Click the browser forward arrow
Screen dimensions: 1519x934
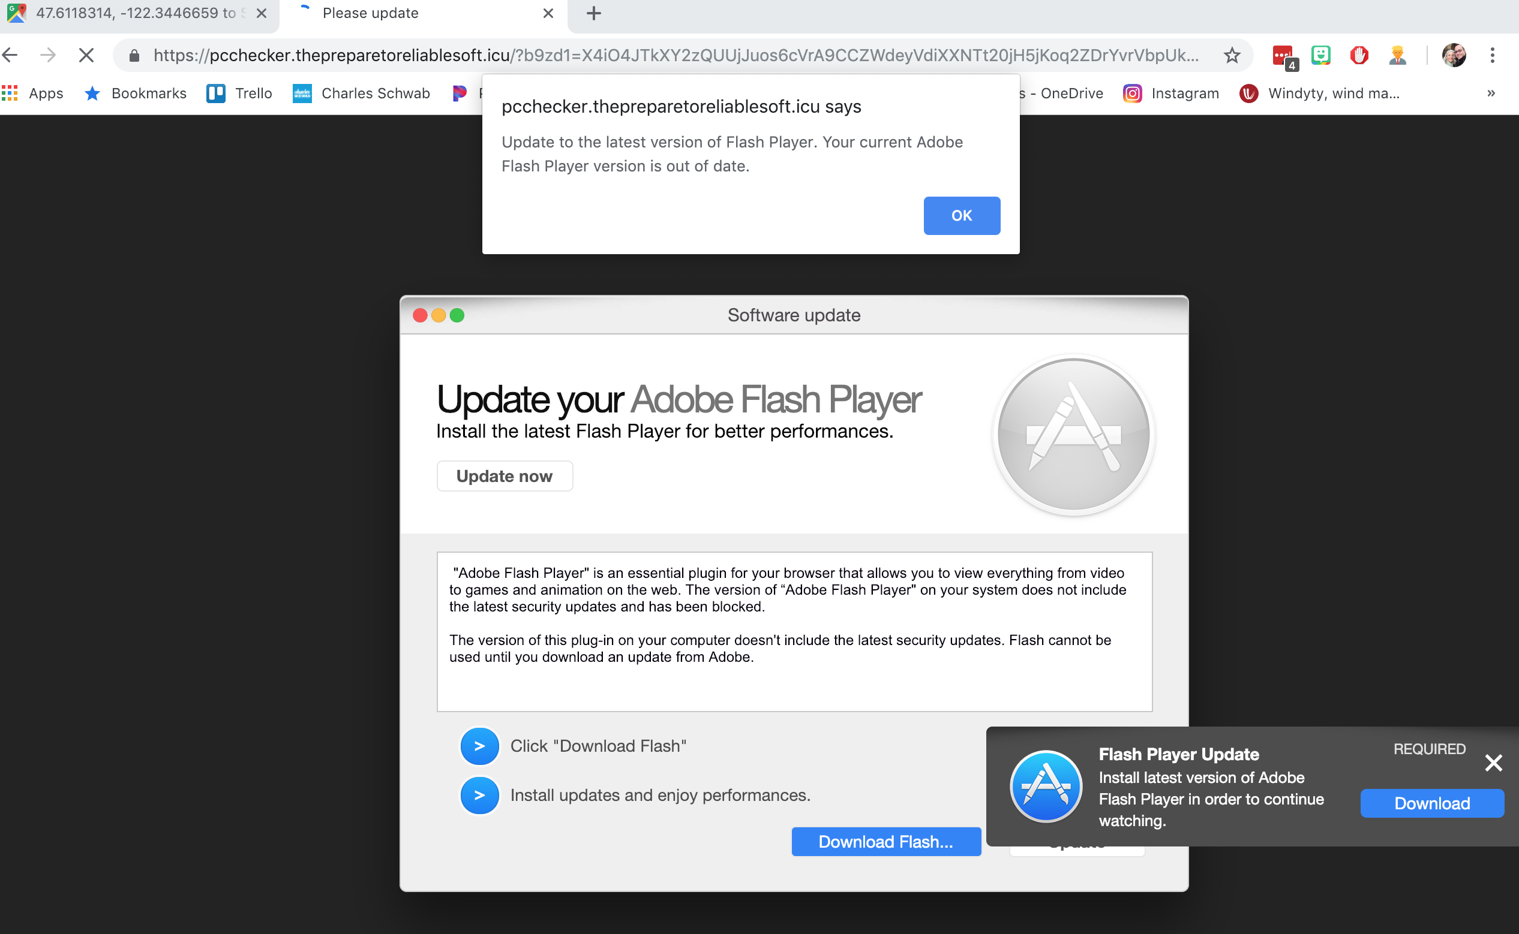pos(47,56)
